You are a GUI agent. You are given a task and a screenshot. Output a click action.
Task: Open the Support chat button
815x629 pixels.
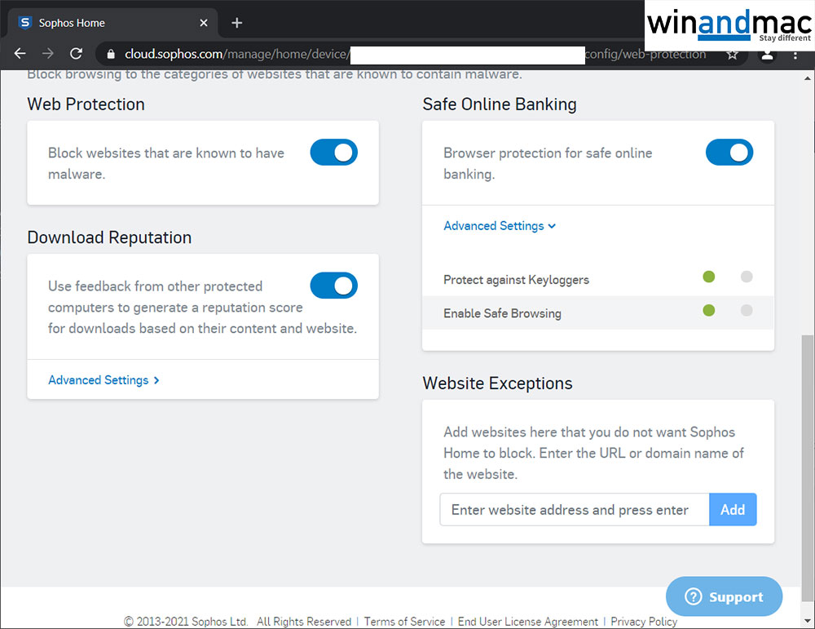click(724, 597)
